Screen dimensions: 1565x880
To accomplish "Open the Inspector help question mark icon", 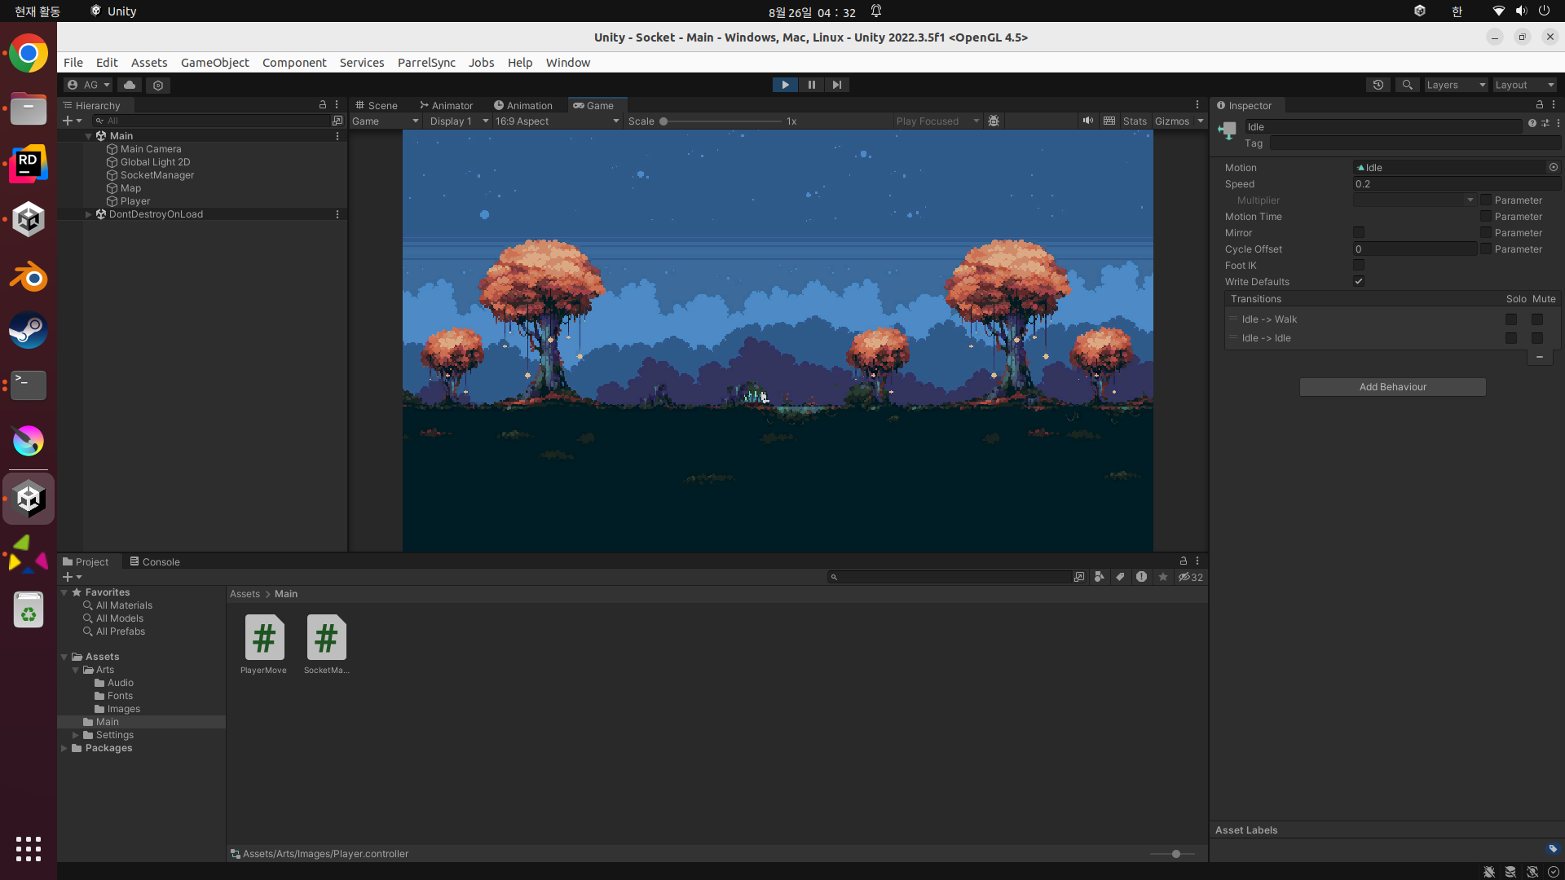I will coord(1532,123).
